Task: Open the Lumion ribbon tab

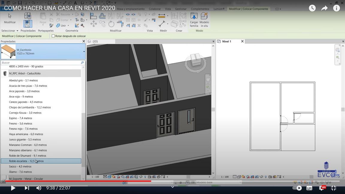Action: (x=219, y=9)
